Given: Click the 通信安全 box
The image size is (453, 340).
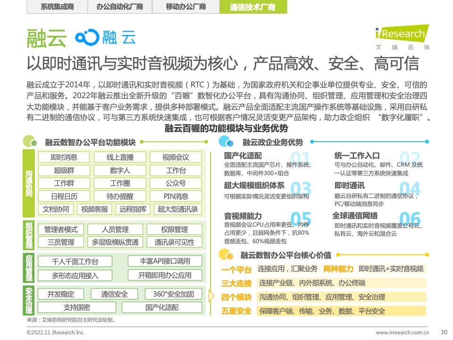Looking at the screenshot, I should (x=114, y=294).
